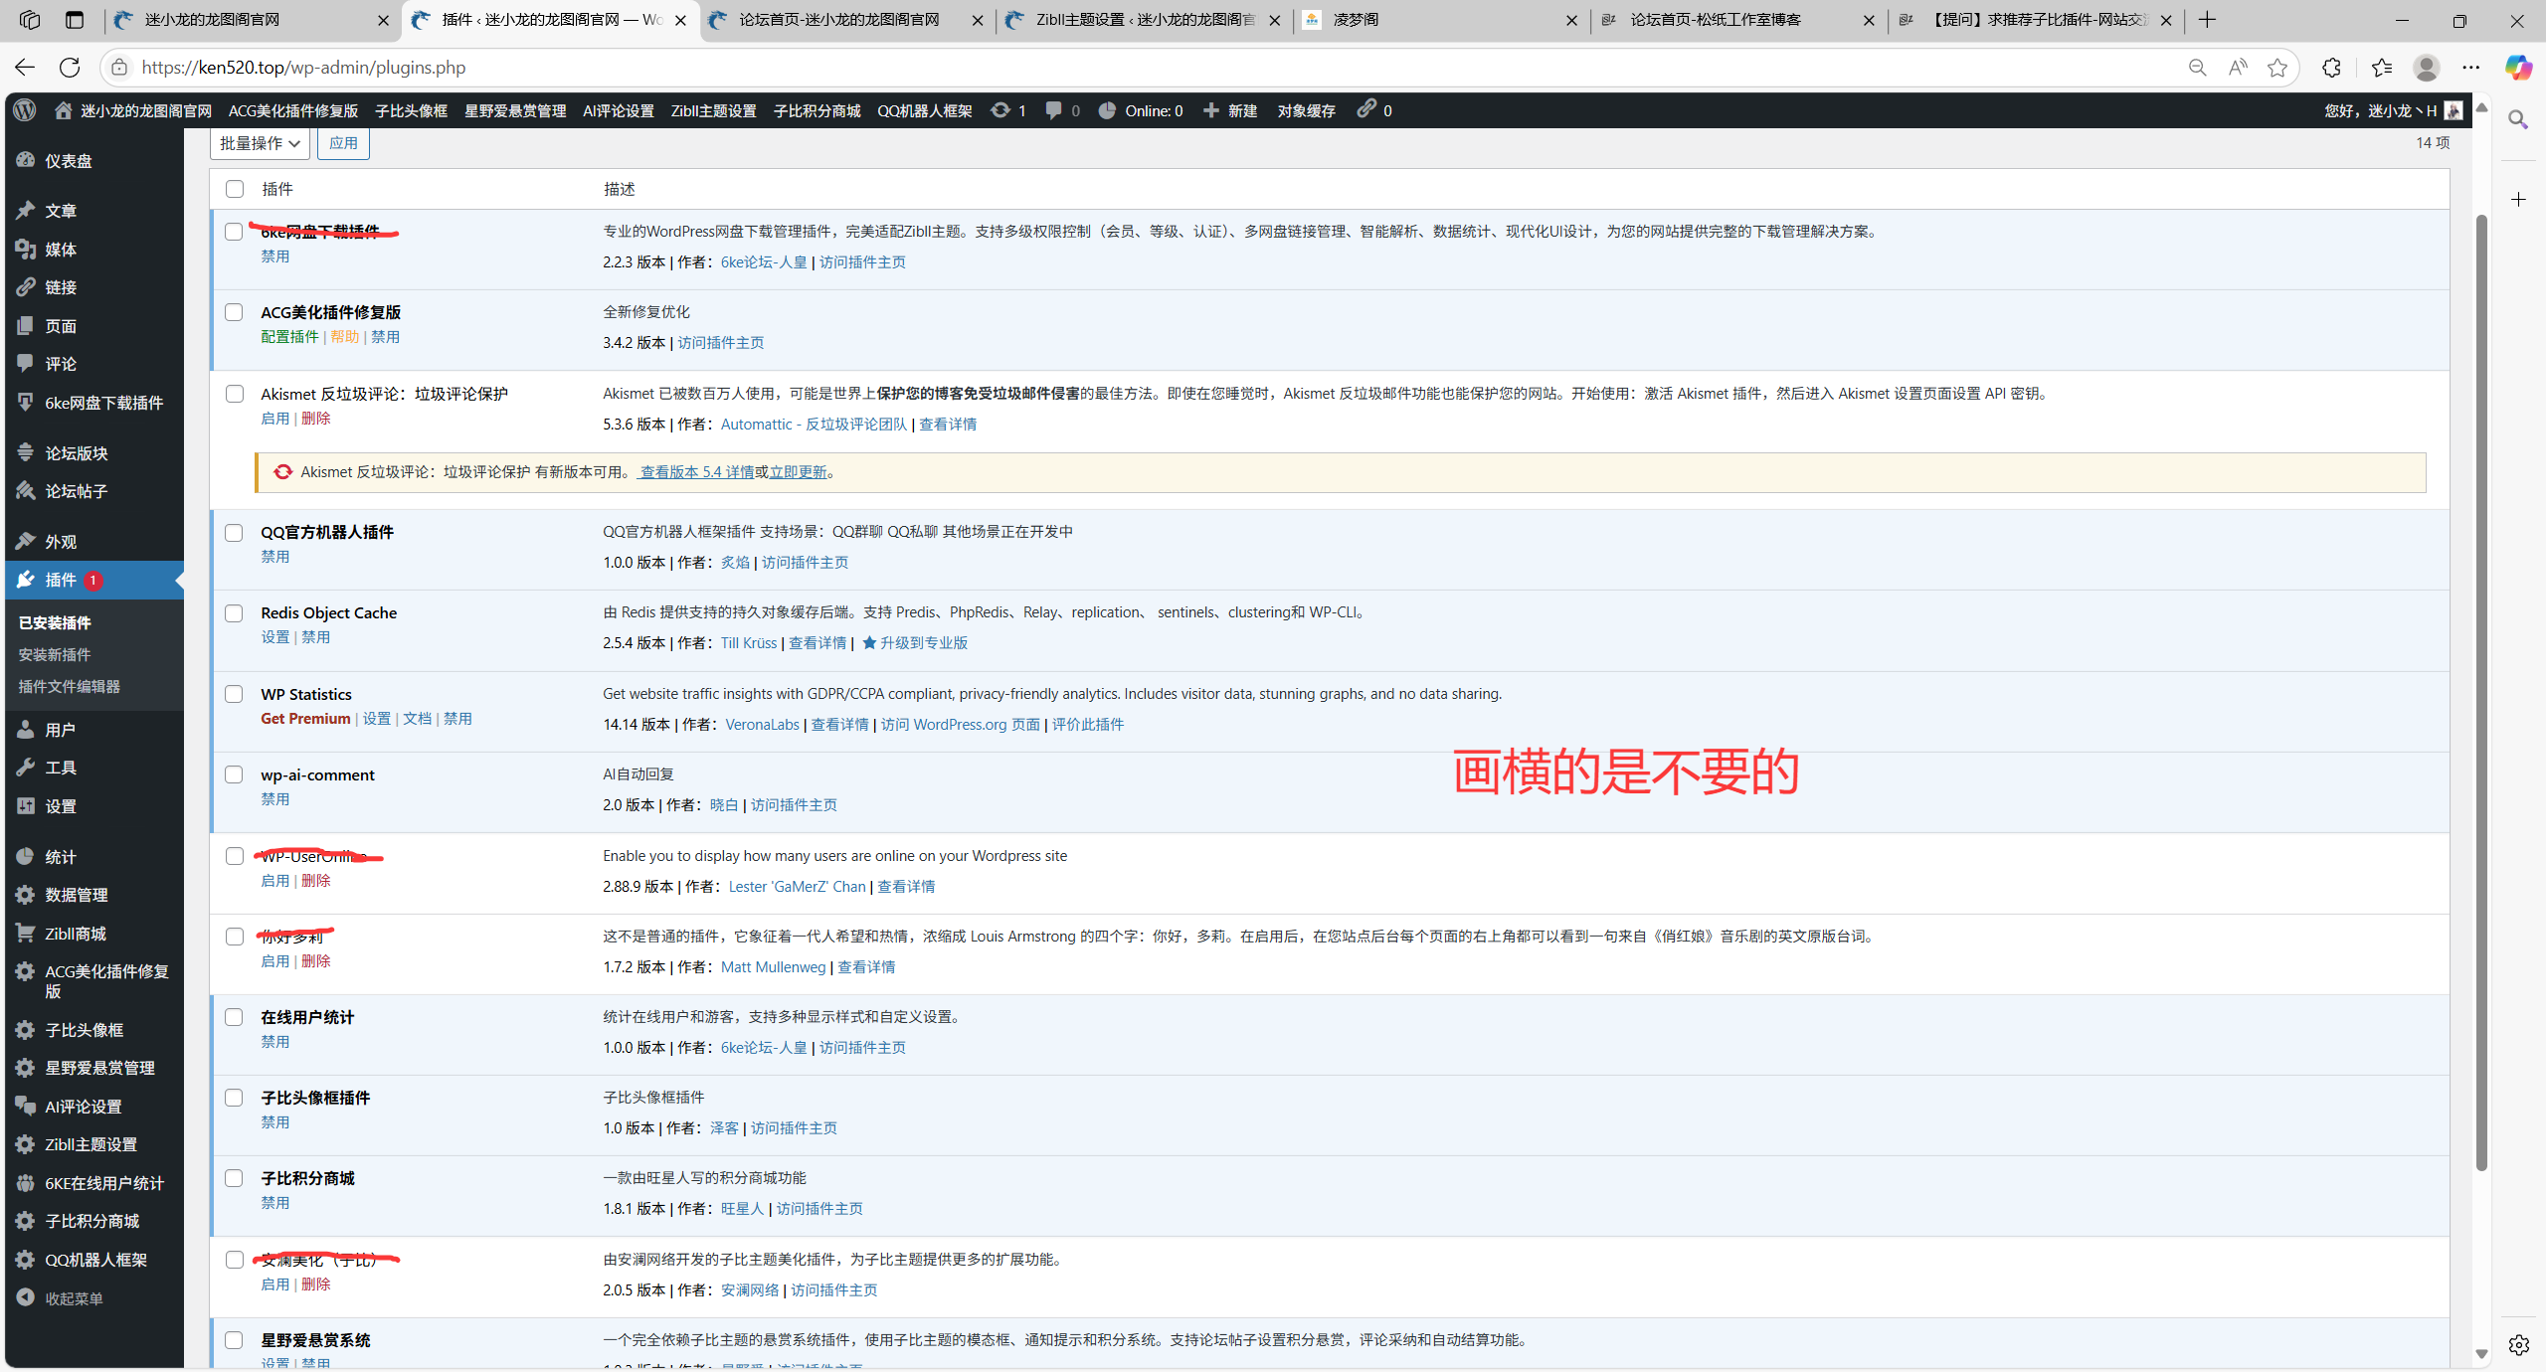Add page to favorites star icon

click(2277, 68)
